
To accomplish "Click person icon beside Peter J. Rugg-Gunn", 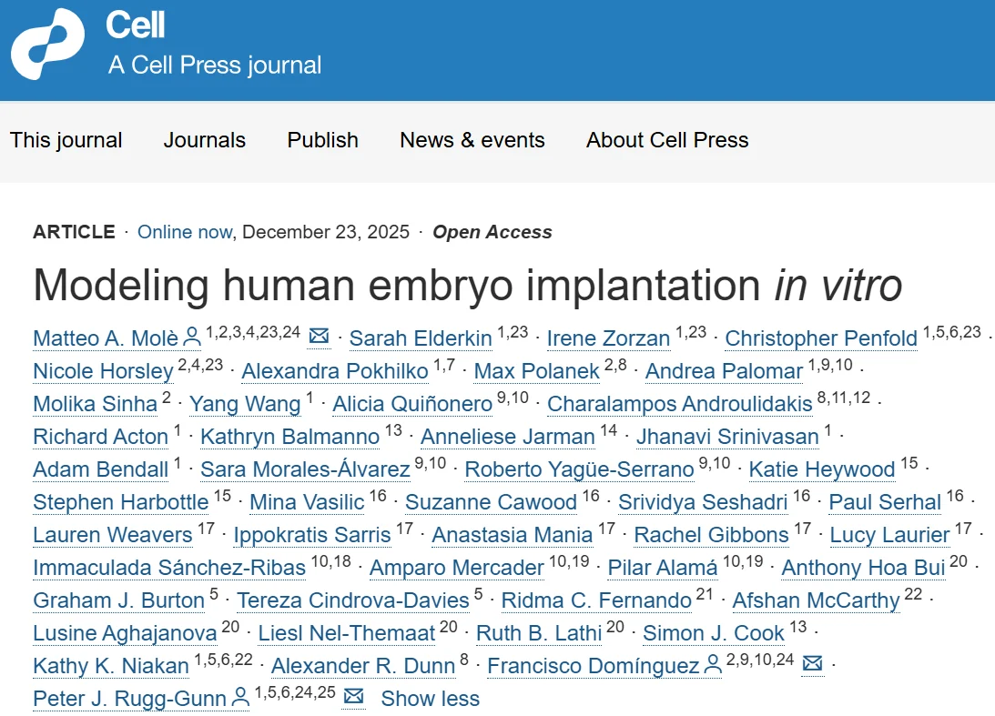I will (x=240, y=698).
